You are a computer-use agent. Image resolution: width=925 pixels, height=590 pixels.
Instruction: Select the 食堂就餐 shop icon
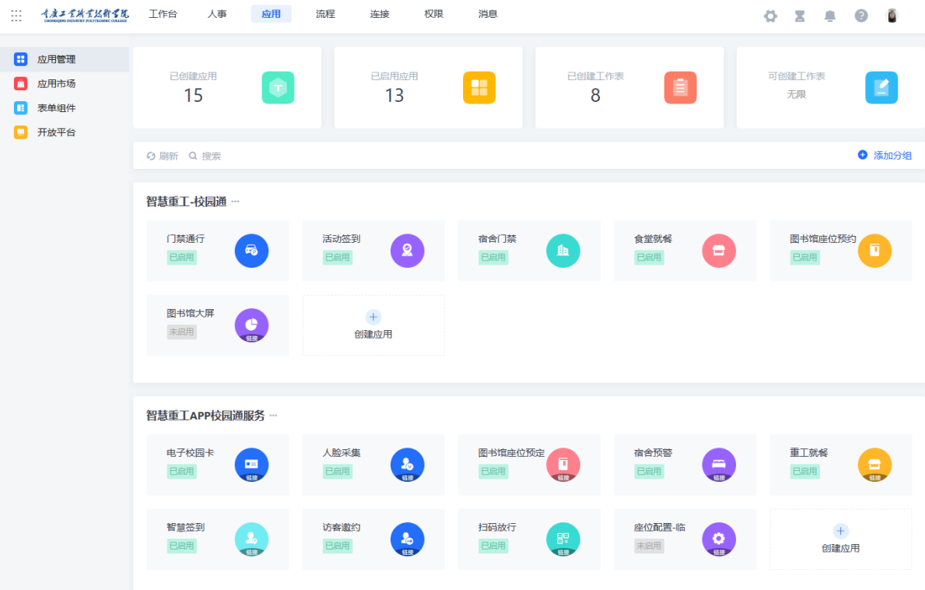coord(718,251)
